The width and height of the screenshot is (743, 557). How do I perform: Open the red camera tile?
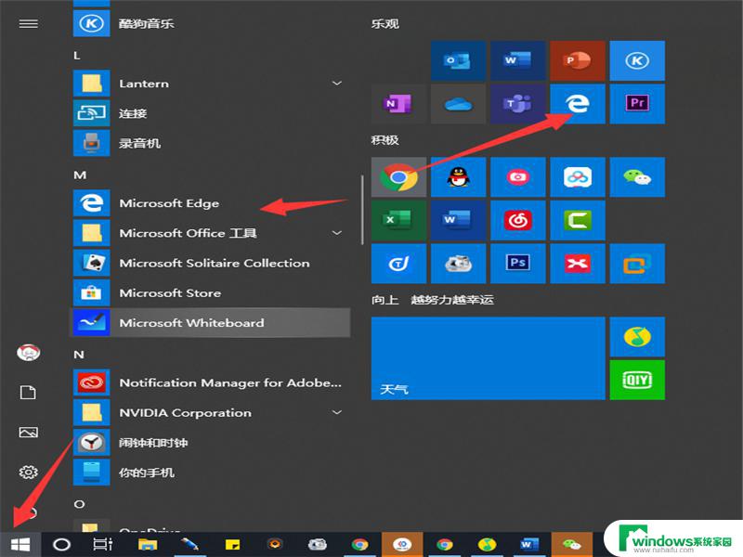click(x=517, y=177)
